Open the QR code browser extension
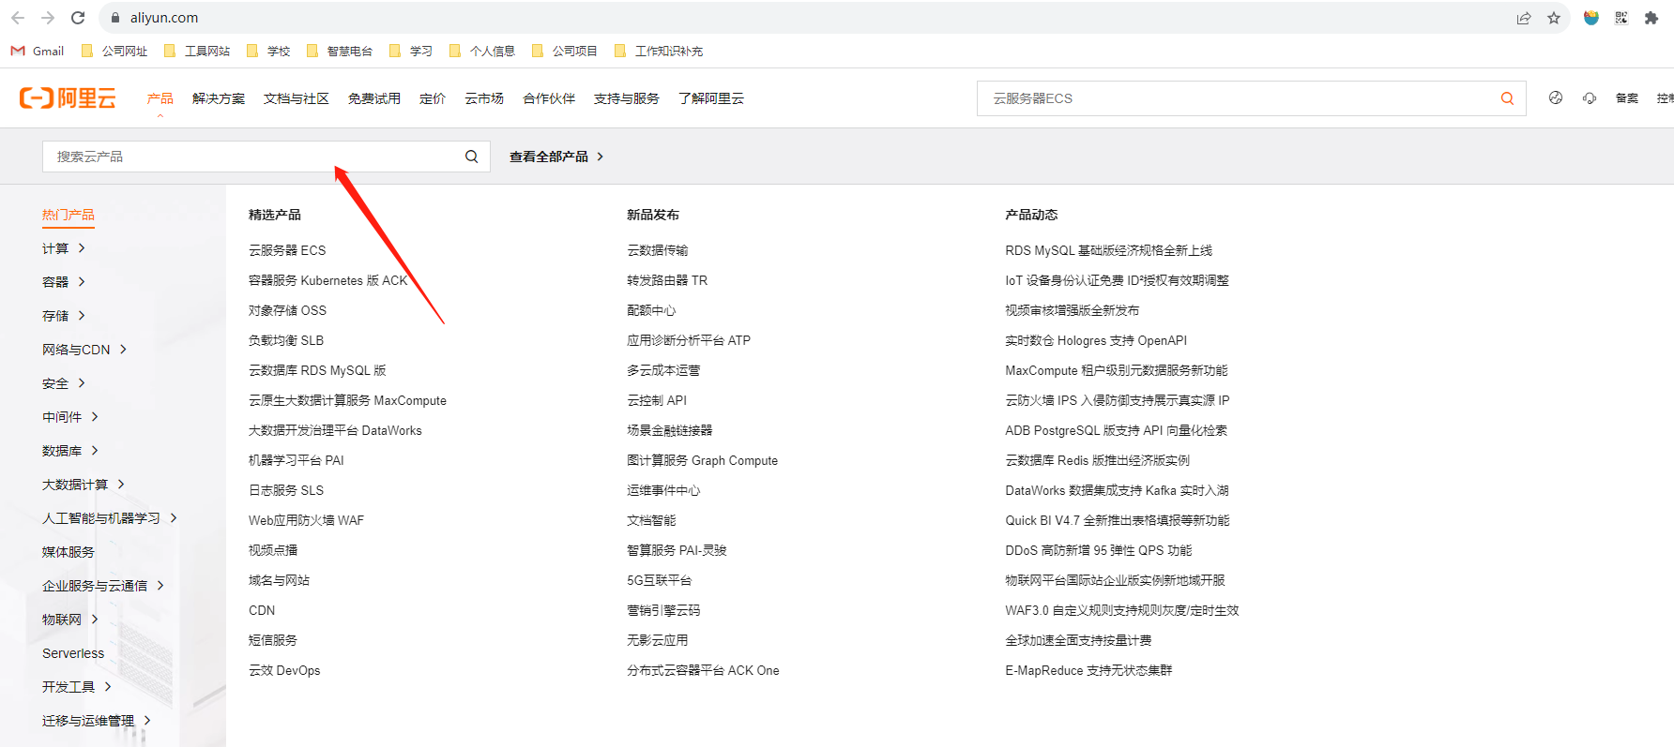Viewport: 1674px width, 747px height. point(1621,18)
